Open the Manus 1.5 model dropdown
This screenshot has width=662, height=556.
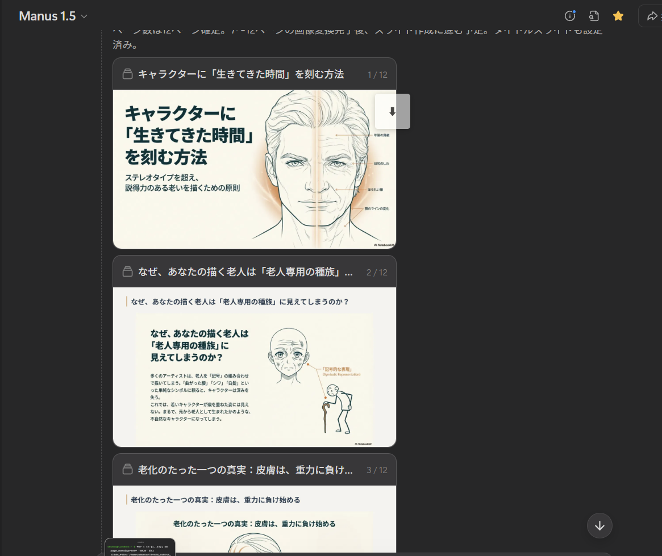coord(53,16)
